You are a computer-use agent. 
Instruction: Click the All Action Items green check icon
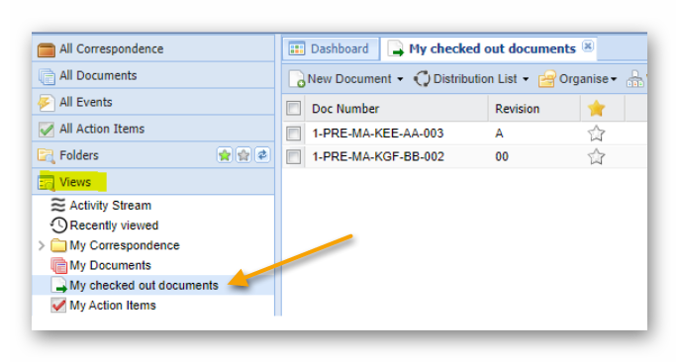(47, 130)
